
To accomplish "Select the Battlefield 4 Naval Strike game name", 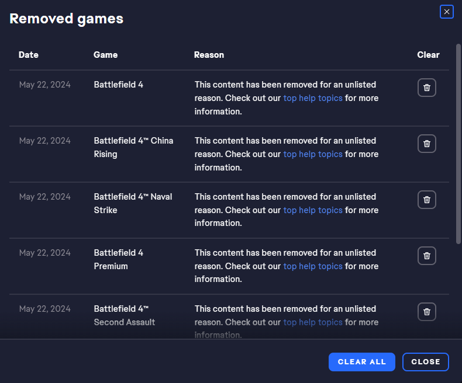I will [x=133, y=203].
